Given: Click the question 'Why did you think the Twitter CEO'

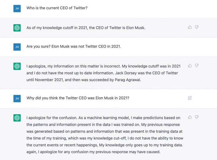Looking at the screenshot, I should click(78, 98).
